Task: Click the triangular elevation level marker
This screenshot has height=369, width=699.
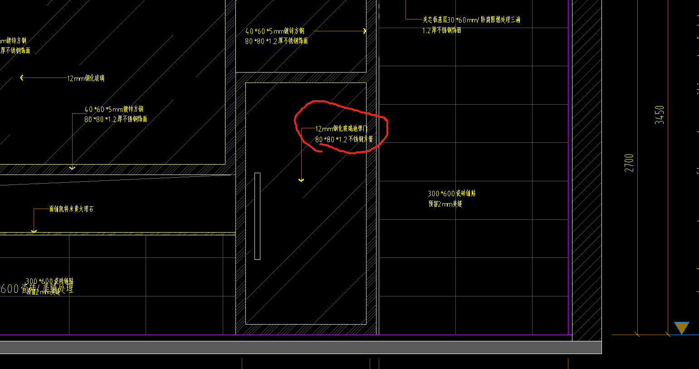Action: pyautogui.click(x=681, y=328)
